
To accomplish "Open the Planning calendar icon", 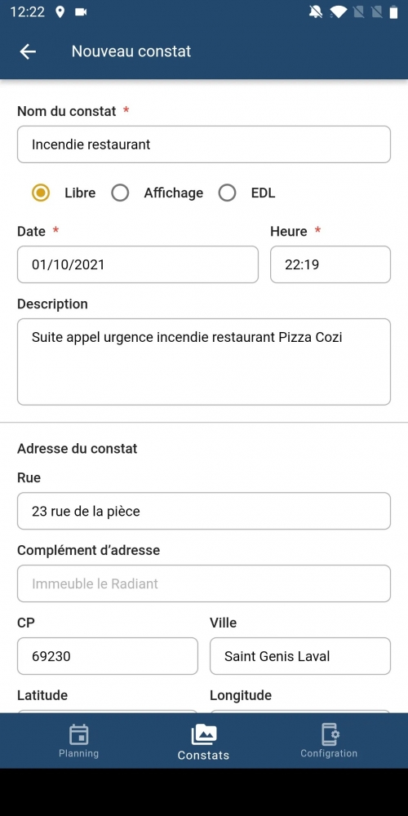I will coord(78,734).
